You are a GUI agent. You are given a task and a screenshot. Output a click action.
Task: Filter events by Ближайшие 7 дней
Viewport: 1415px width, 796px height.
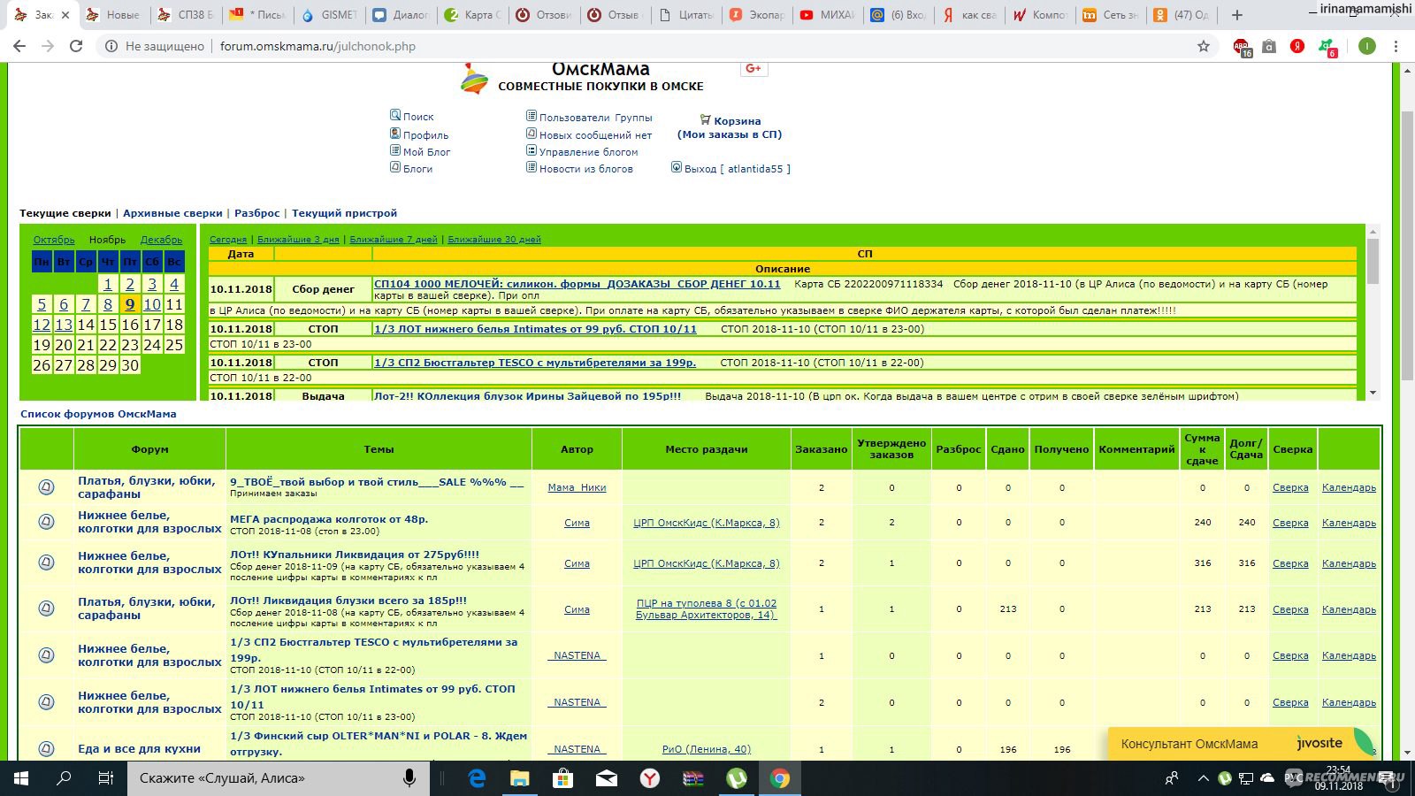point(393,240)
